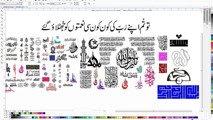Viewport: 213px width, 120px height.
Task: Open the Custom page size dropdown
Action: [x=9, y=4]
